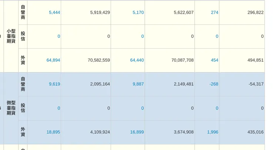Click the 16,899 blue link
This screenshot has height=150, width=274.
137,132
